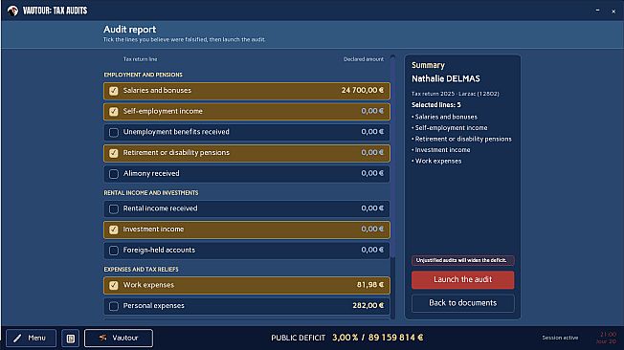This screenshot has height=350, width=624.
Task: Tick Unemployment benefits received checkbox
Action: coord(114,132)
